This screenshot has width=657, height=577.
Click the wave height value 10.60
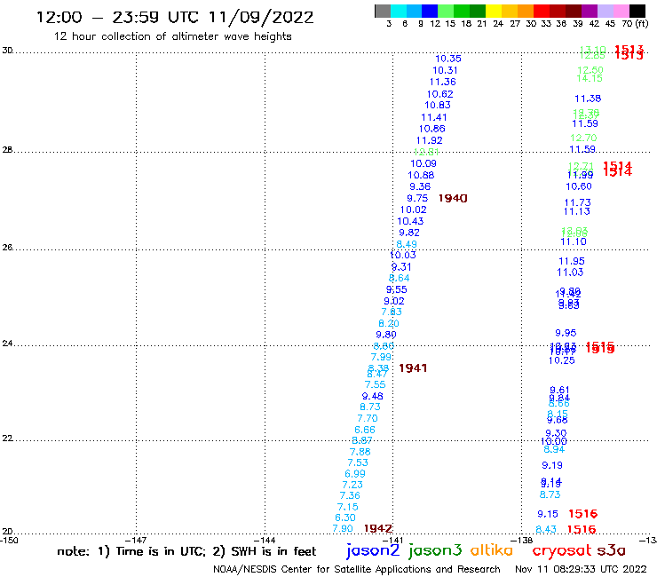point(579,186)
